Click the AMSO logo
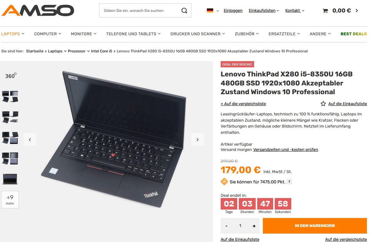The height and width of the screenshot is (242, 376). 38,10
